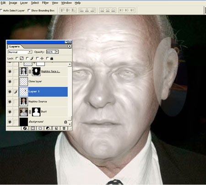
Task: Click Hopkins face layer image thumbnail
Action: click(24, 71)
